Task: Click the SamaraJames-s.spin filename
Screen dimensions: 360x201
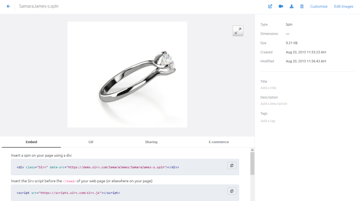Action: coord(39,6)
